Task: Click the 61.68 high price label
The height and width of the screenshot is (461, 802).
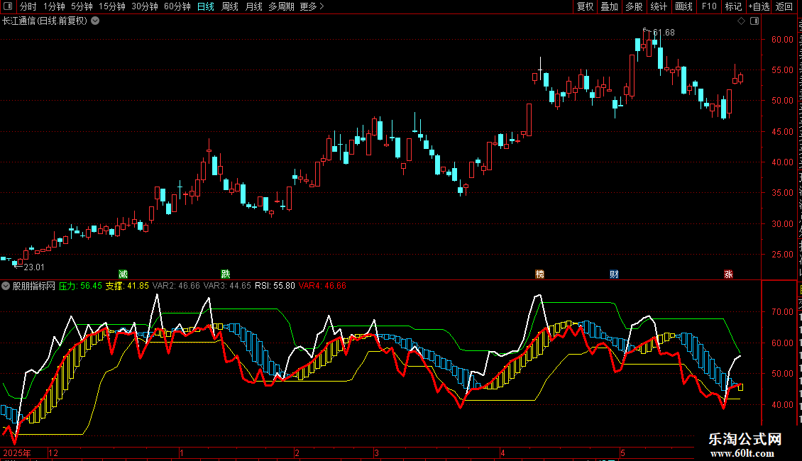Action: coord(664,33)
